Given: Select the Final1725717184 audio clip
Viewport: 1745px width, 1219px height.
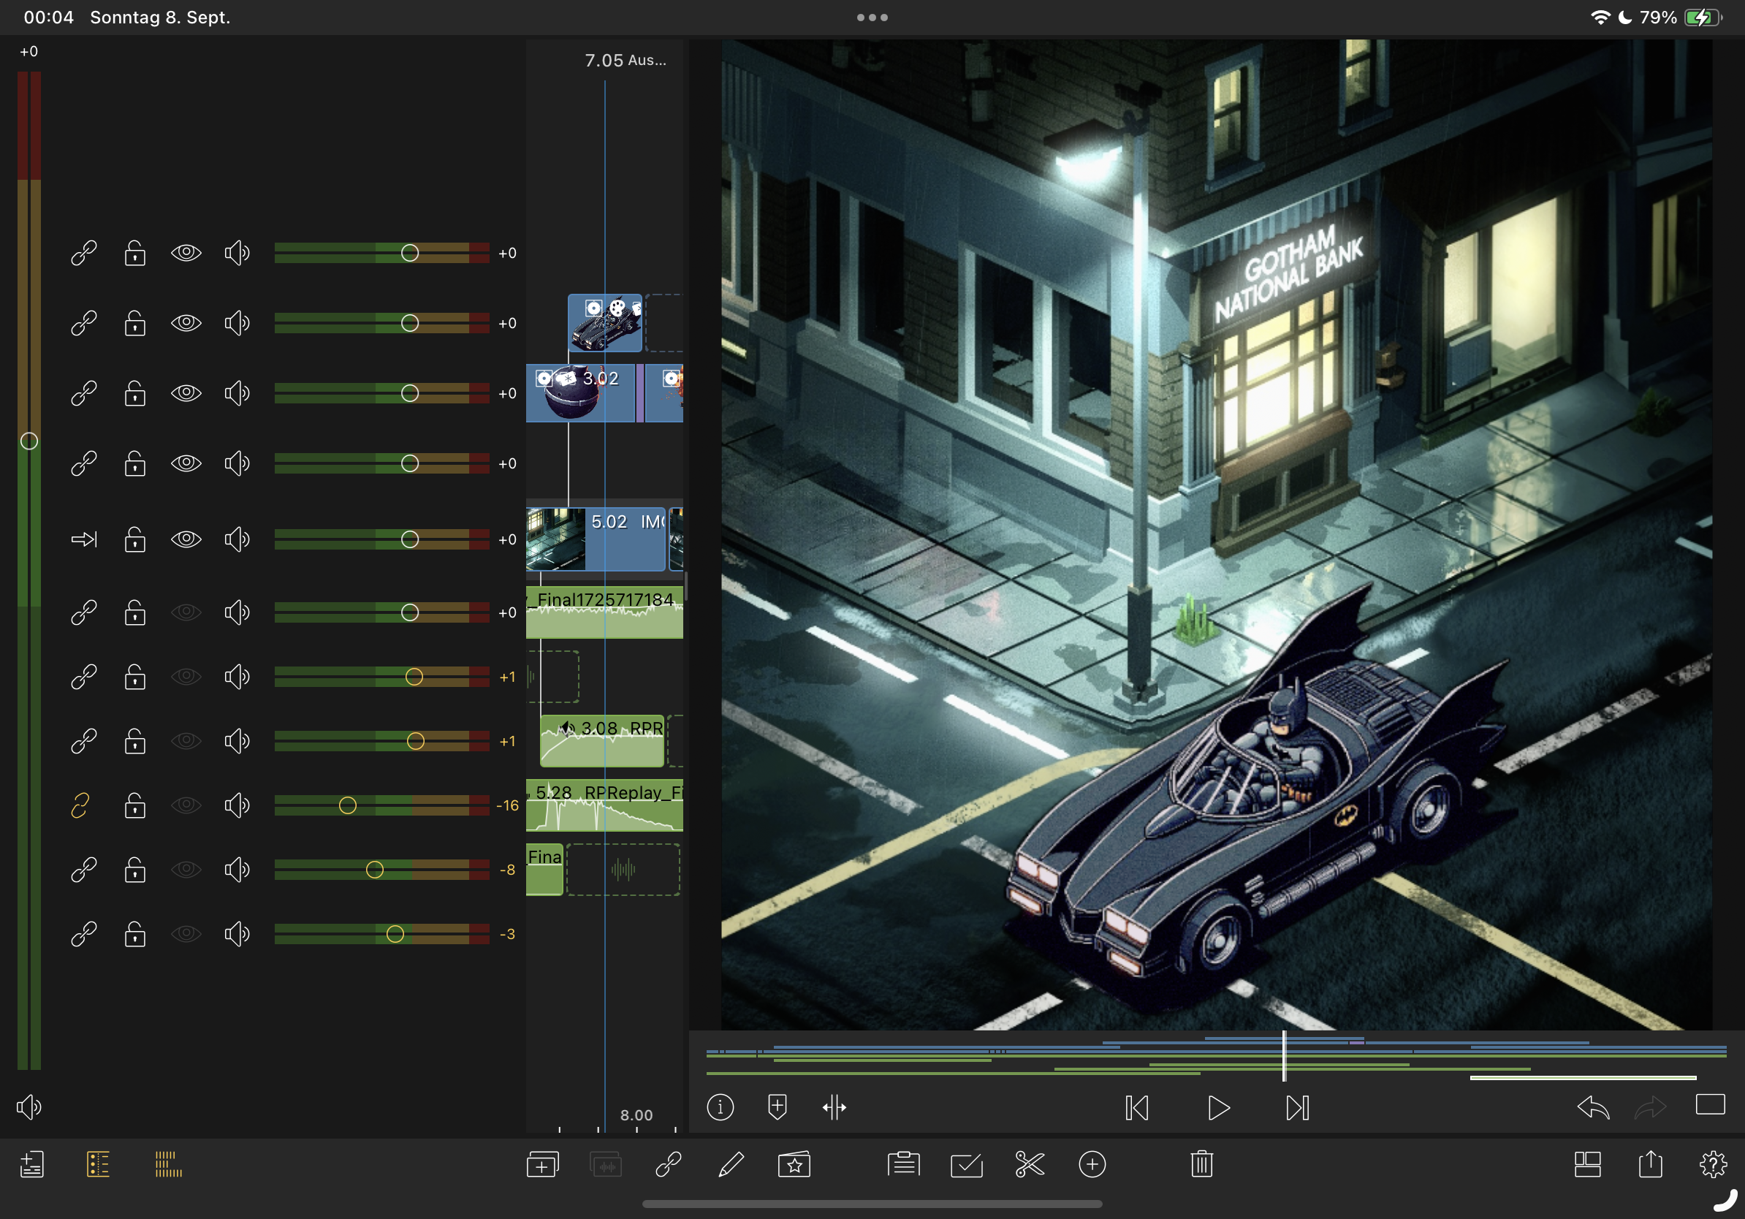Looking at the screenshot, I should coord(604,612).
